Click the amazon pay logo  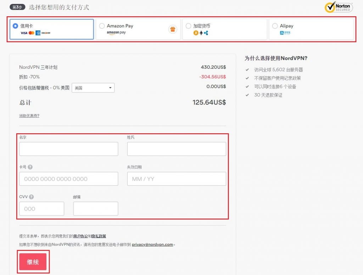pos(116,32)
